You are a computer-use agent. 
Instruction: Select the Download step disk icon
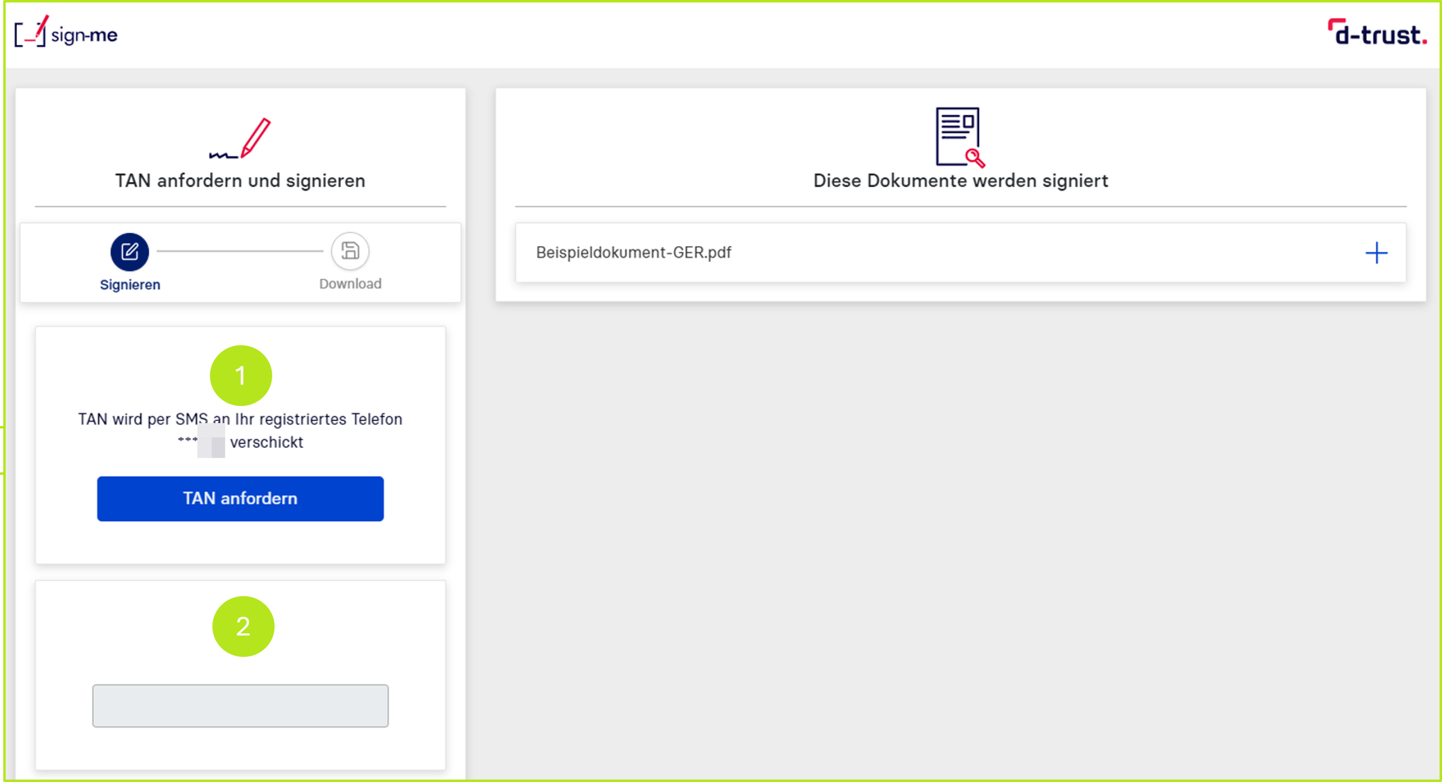click(x=350, y=251)
